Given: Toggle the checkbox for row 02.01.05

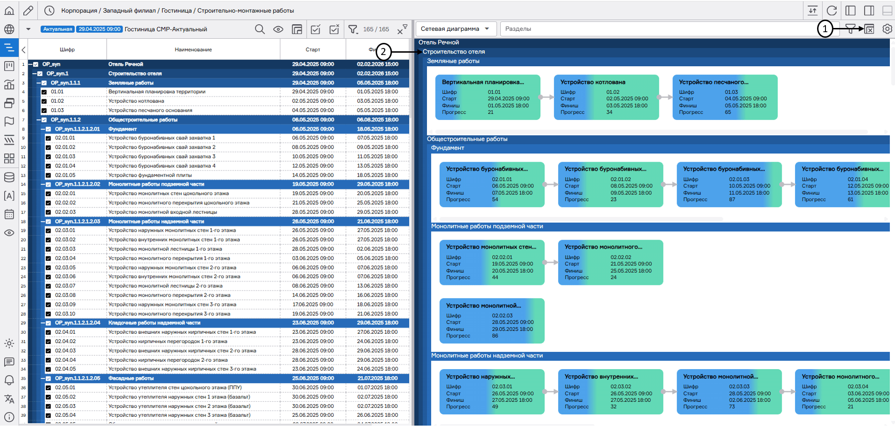Looking at the screenshot, I should (x=48, y=175).
